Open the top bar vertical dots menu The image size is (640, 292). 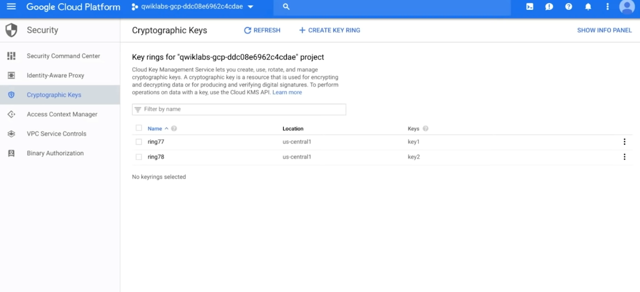click(x=607, y=6)
